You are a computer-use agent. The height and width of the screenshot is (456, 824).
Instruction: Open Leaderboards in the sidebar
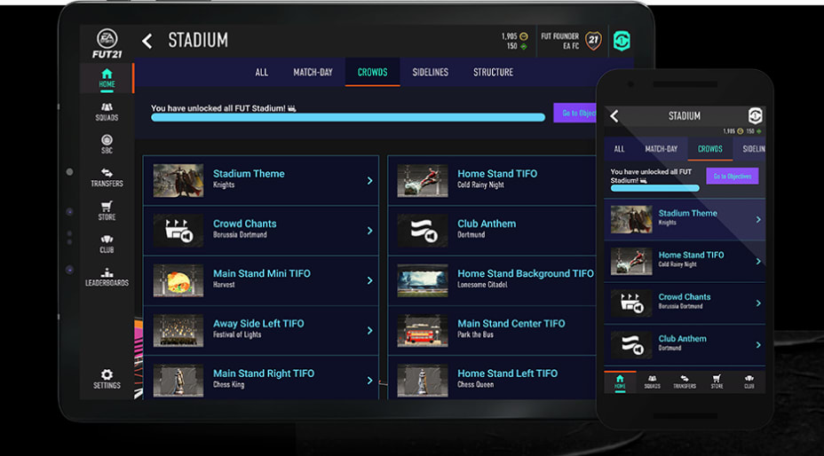click(x=107, y=277)
